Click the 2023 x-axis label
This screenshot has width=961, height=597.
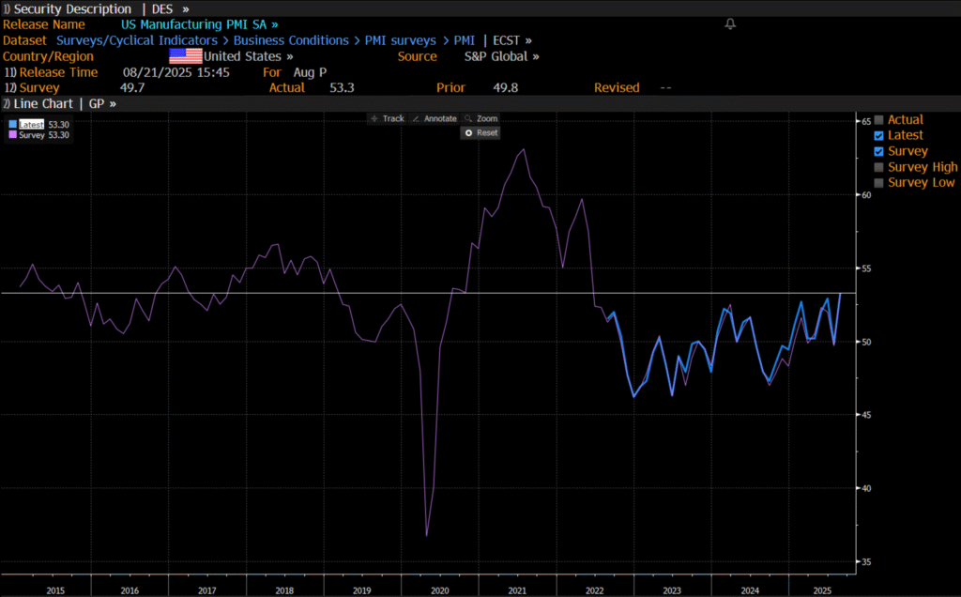(672, 590)
